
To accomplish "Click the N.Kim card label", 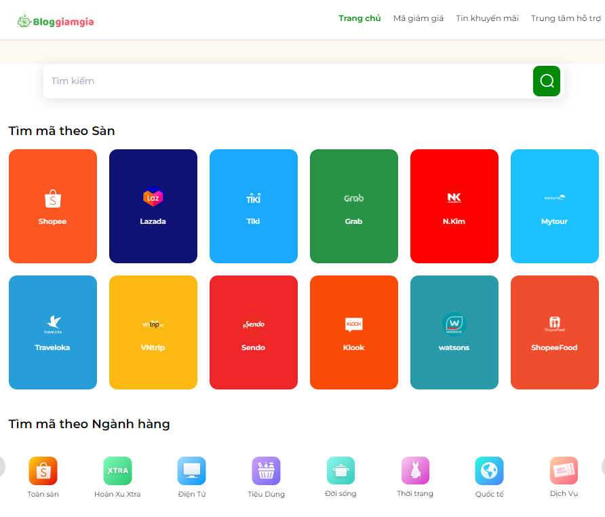I will pos(454,221).
